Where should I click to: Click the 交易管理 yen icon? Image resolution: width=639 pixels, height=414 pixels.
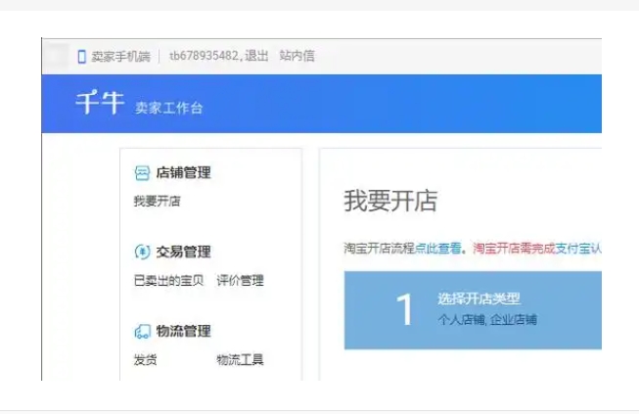[x=142, y=252]
